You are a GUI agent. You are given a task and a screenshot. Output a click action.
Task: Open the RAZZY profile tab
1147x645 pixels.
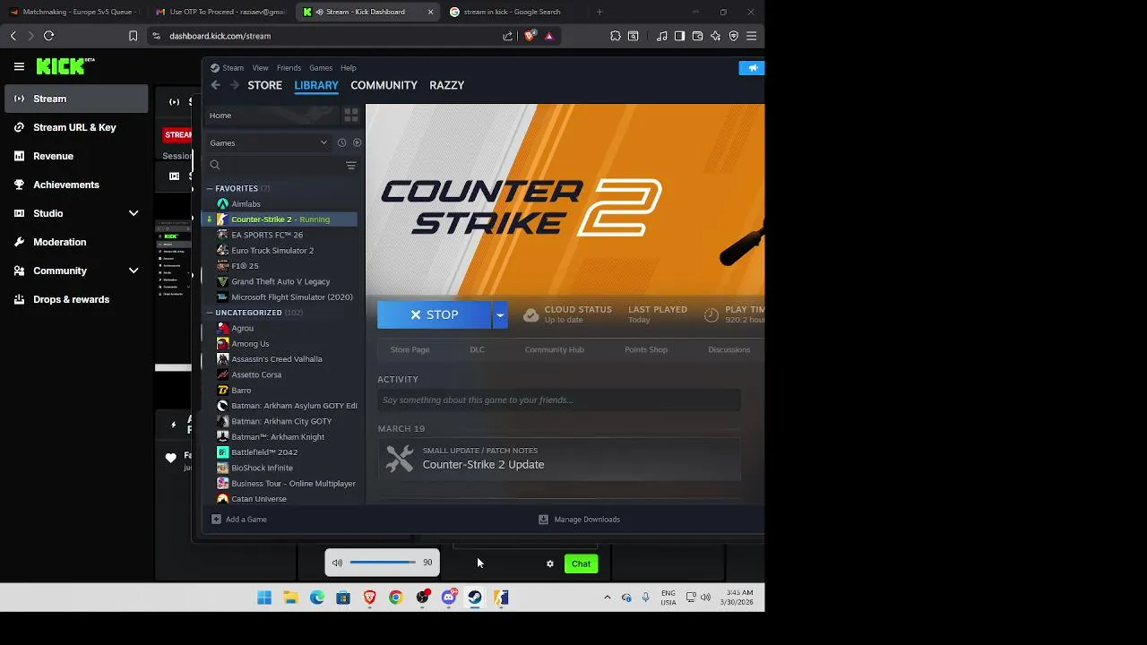point(446,85)
